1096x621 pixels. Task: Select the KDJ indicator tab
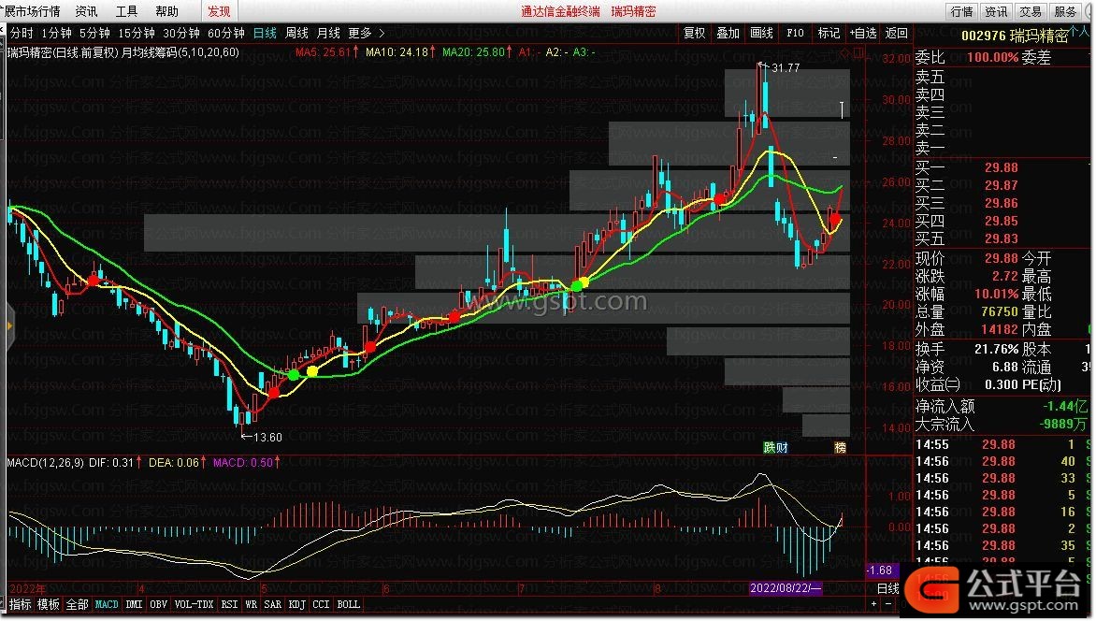point(297,604)
